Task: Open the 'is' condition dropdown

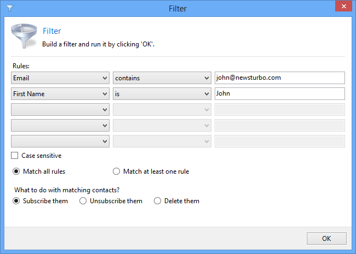Action: (x=162, y=94)
